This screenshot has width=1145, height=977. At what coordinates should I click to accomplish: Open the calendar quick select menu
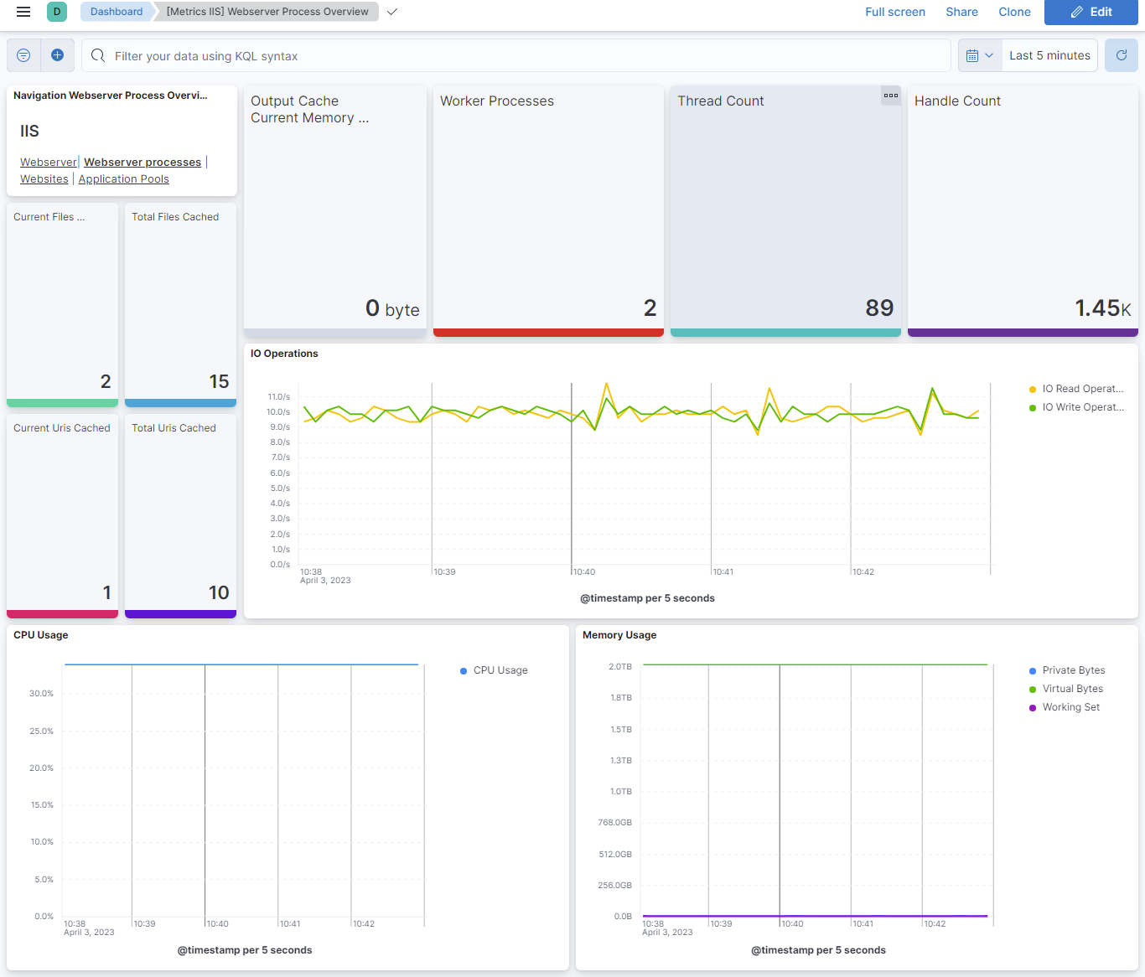978,54
